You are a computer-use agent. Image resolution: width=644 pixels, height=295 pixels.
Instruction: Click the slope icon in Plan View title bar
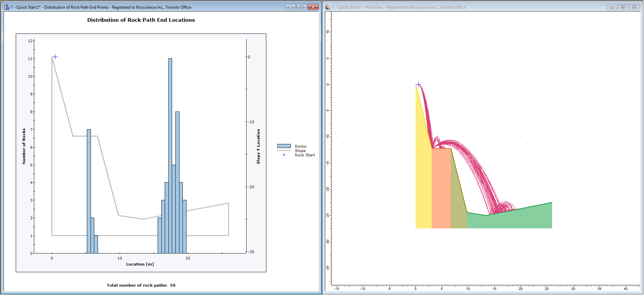(x=328, y=7)
